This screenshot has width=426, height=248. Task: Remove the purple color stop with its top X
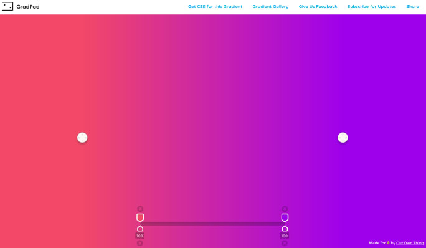285,209
